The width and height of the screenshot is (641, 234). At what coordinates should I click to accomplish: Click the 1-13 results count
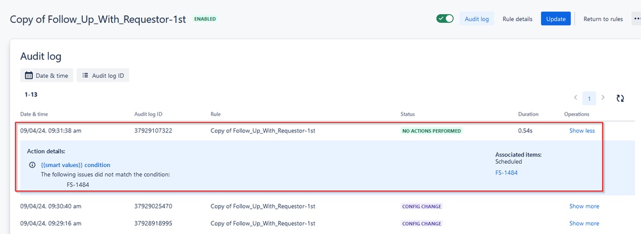tap(31, 95)
